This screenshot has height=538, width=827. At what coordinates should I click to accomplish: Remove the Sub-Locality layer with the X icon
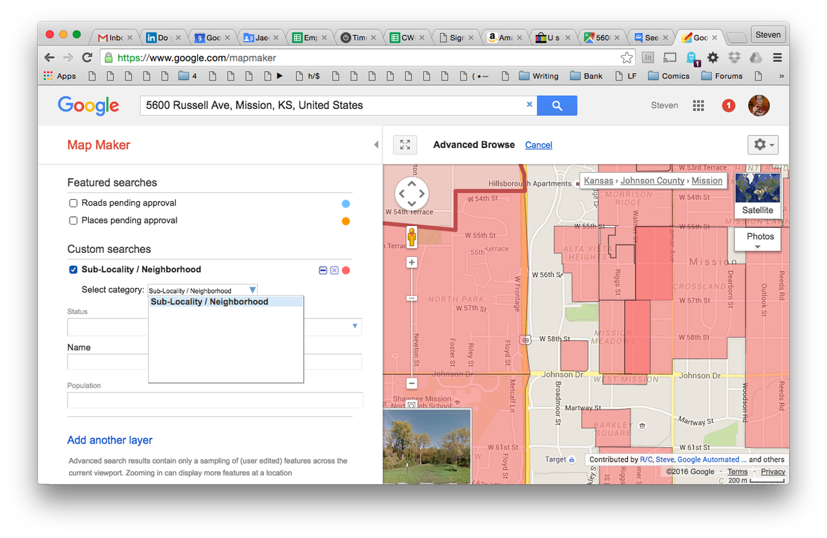(x=334, y=270)
